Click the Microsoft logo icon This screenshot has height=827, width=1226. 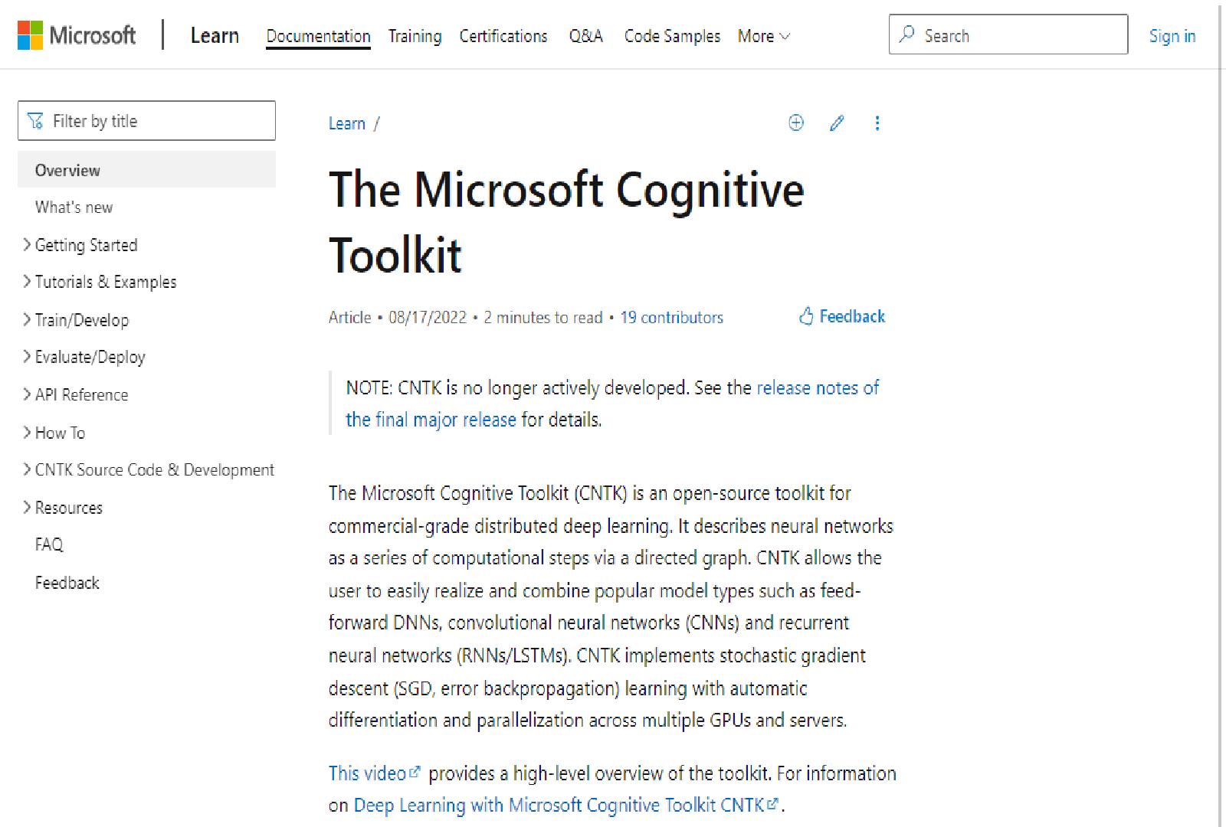31,35
